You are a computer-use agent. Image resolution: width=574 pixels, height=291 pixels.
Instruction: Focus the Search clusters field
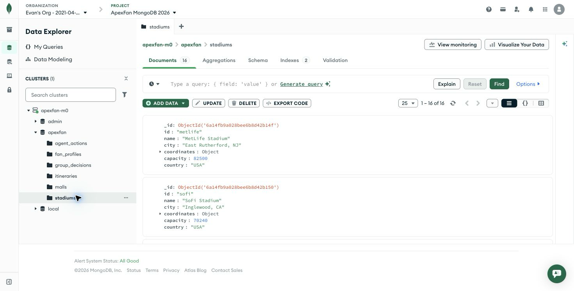point(71,95)
